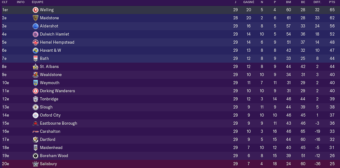Click the Bath striped club badge

click(x=36, y=58)
